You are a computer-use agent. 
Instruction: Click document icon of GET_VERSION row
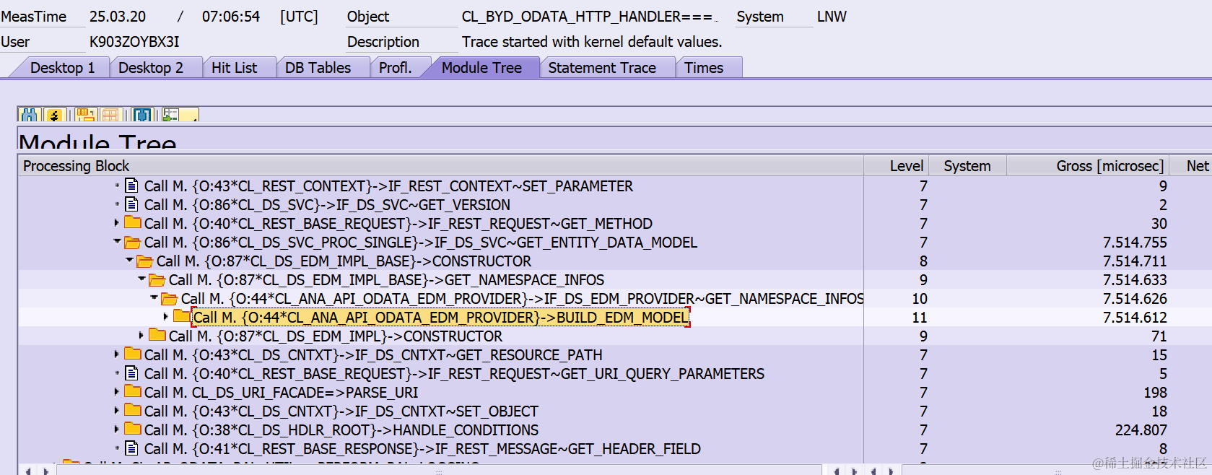[x=131, y=204]
